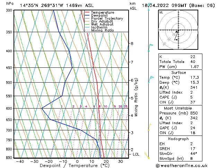The width and height of the screenshot is (218, 168).
Task: Click the LCL marker label
Action: (136, 154)
